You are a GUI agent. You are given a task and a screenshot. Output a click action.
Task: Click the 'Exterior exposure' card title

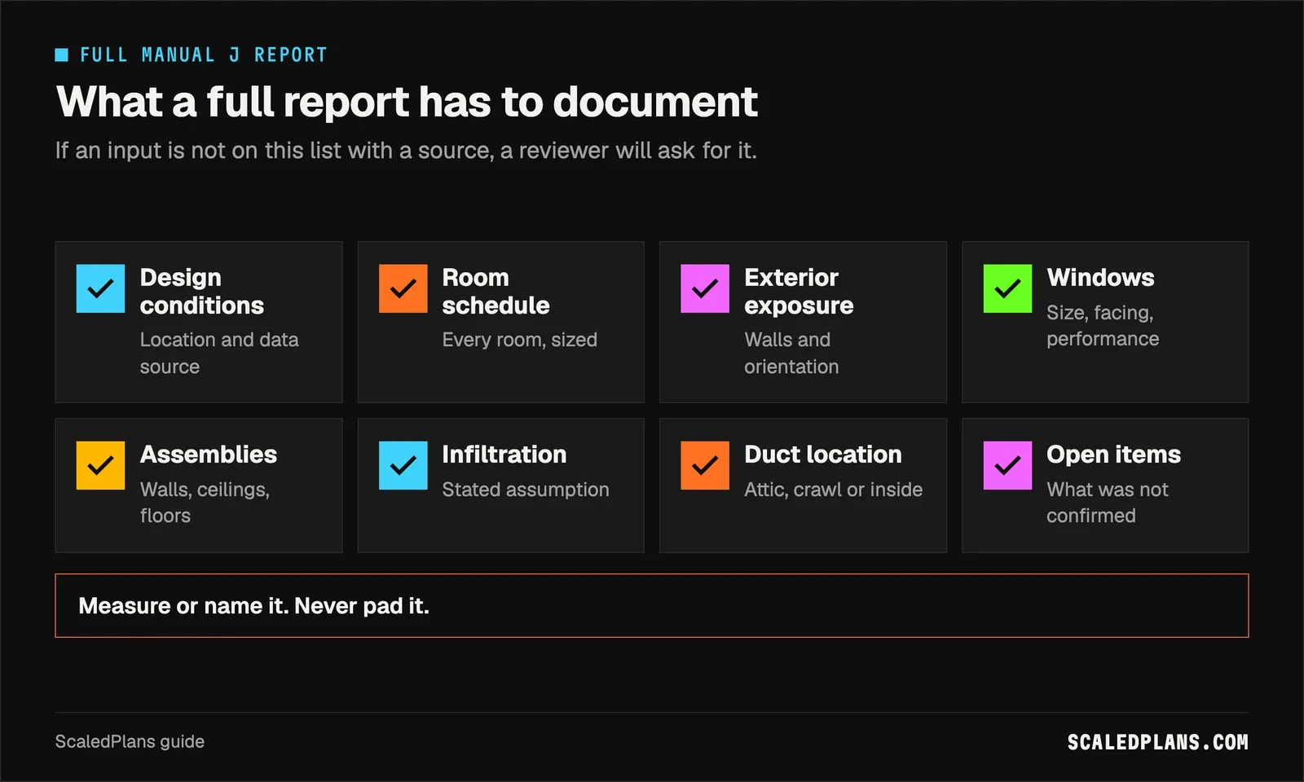pos(799,291)
